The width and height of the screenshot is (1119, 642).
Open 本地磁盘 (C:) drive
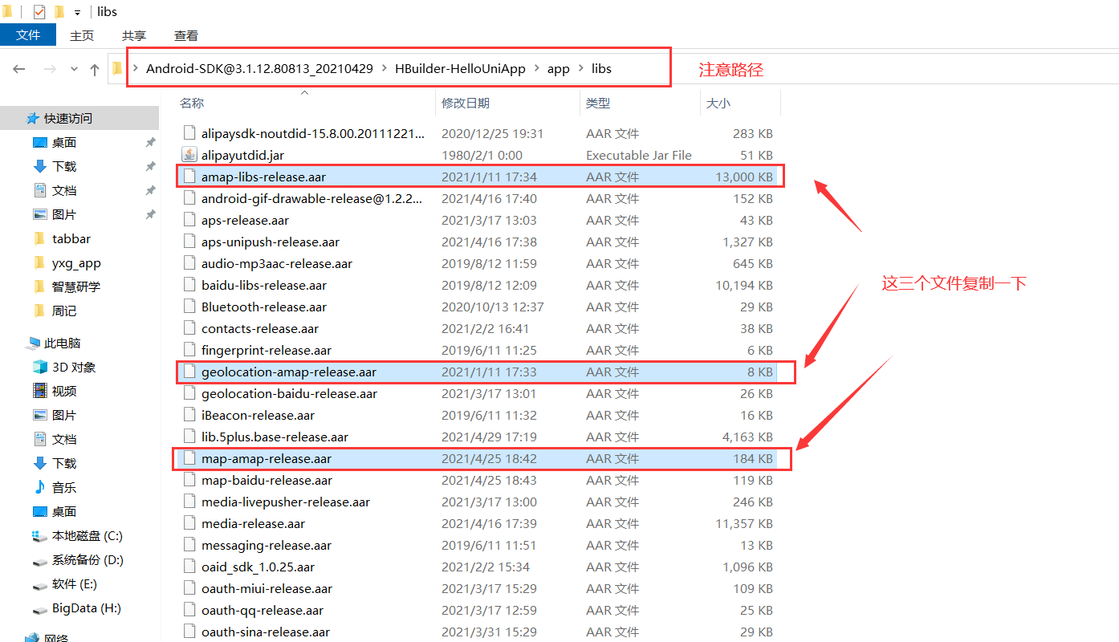(87, 535)
